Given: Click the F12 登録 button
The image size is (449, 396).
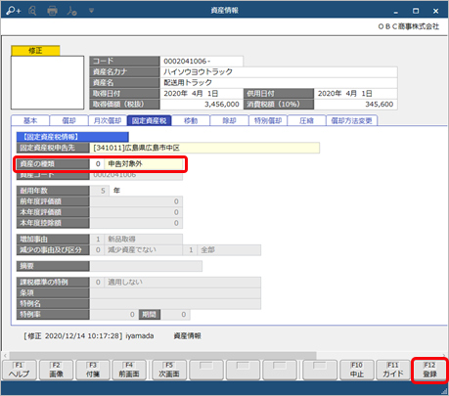Looking at the screenshot, I should coord(429,370).
